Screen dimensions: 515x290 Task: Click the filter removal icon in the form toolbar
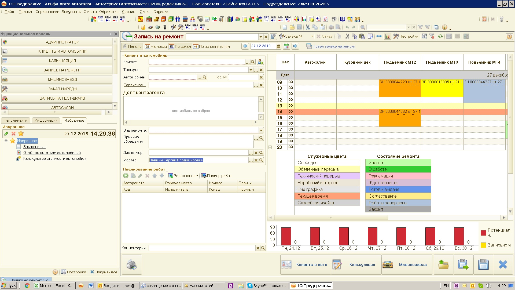click(432, 36)
